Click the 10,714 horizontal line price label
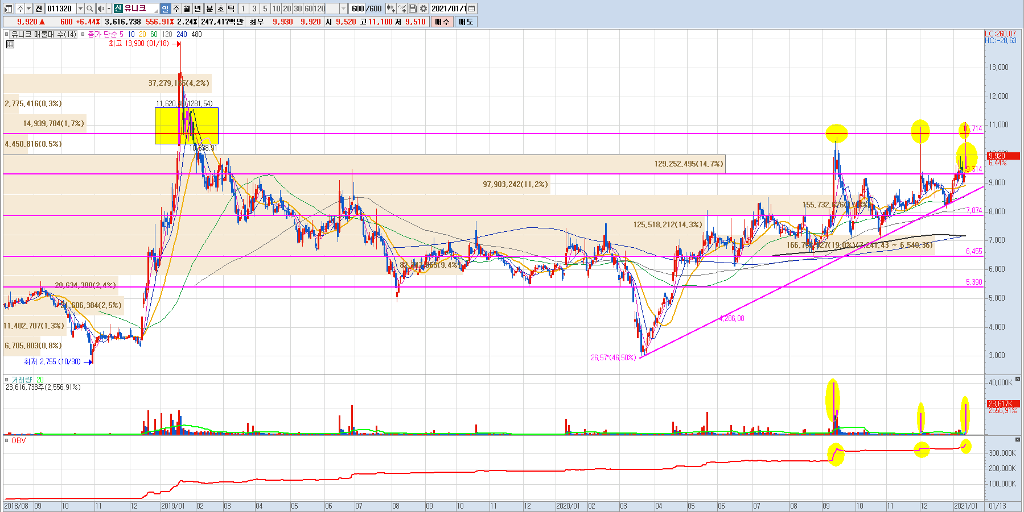 pos(973,128)
